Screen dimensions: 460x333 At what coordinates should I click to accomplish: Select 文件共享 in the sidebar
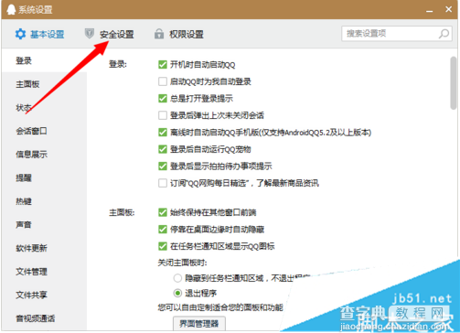click(x=45, y=295)
